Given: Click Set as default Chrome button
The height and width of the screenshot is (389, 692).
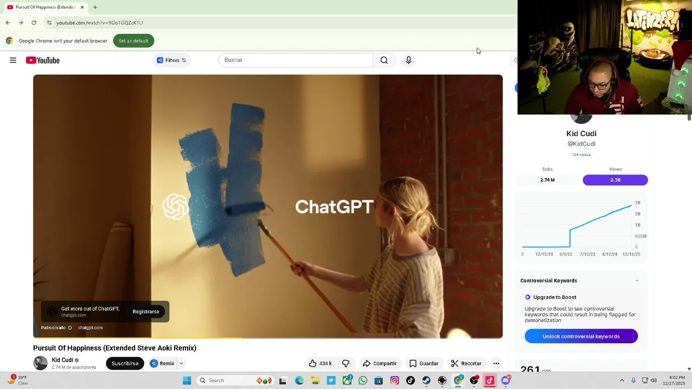Looking at the screenshot, I should pyautogui.click(x=134, y=41).
